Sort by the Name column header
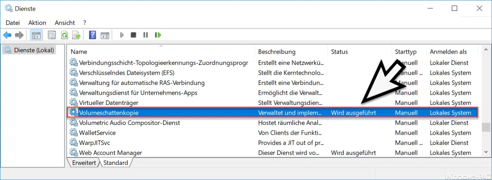This screenshot has width=492, height=180. pos(79,52)
